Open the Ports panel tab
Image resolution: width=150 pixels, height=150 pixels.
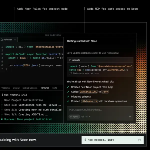(x=54, y=88)
